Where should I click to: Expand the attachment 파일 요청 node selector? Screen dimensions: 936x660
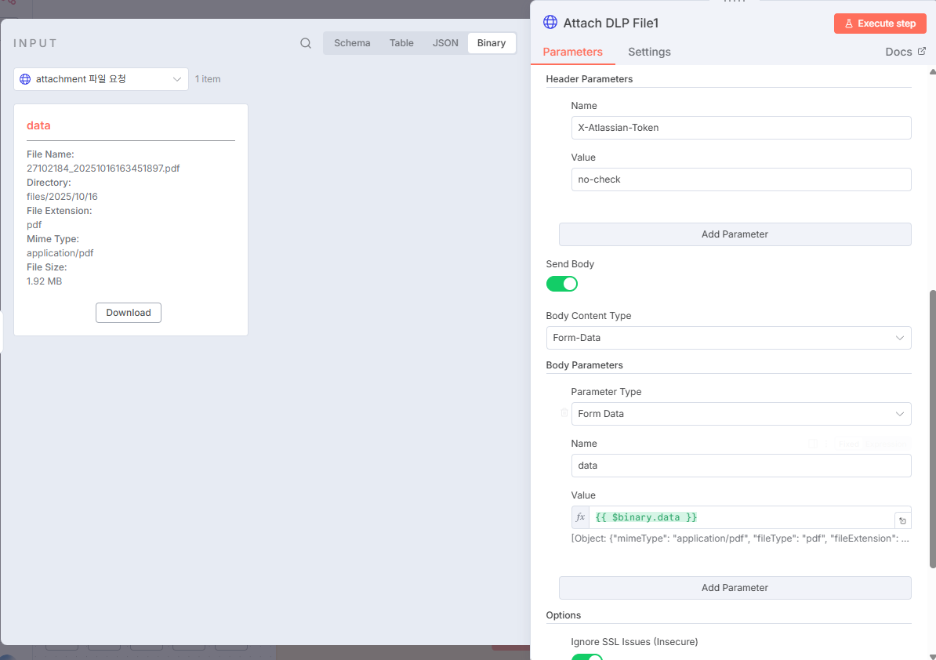point(176,78)
